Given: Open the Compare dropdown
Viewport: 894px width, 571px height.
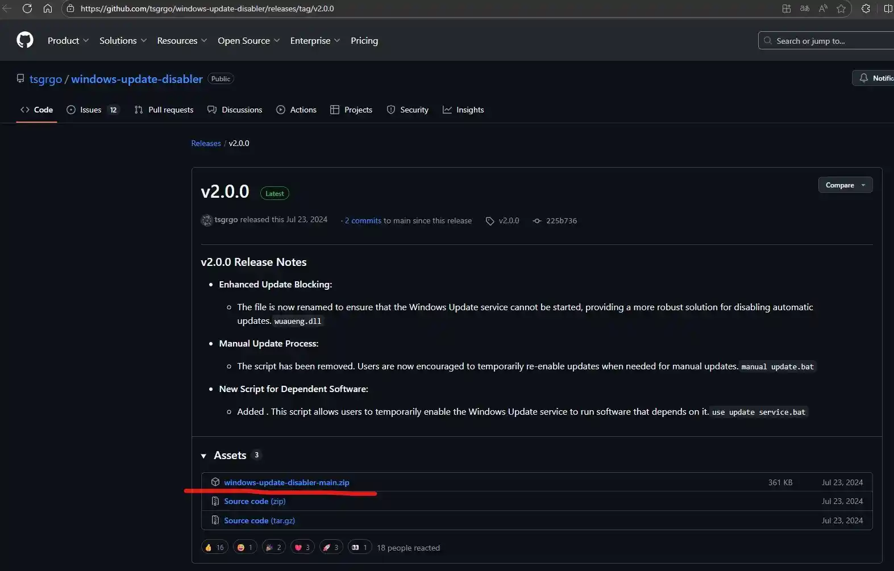Looking at the screenshot, I should tap(845, 185).
